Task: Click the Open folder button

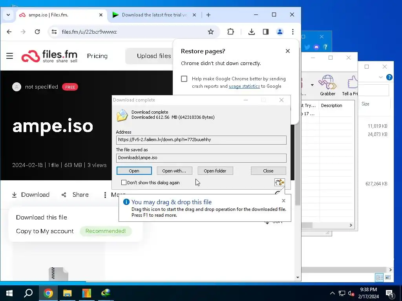Action: click(215, 171)
